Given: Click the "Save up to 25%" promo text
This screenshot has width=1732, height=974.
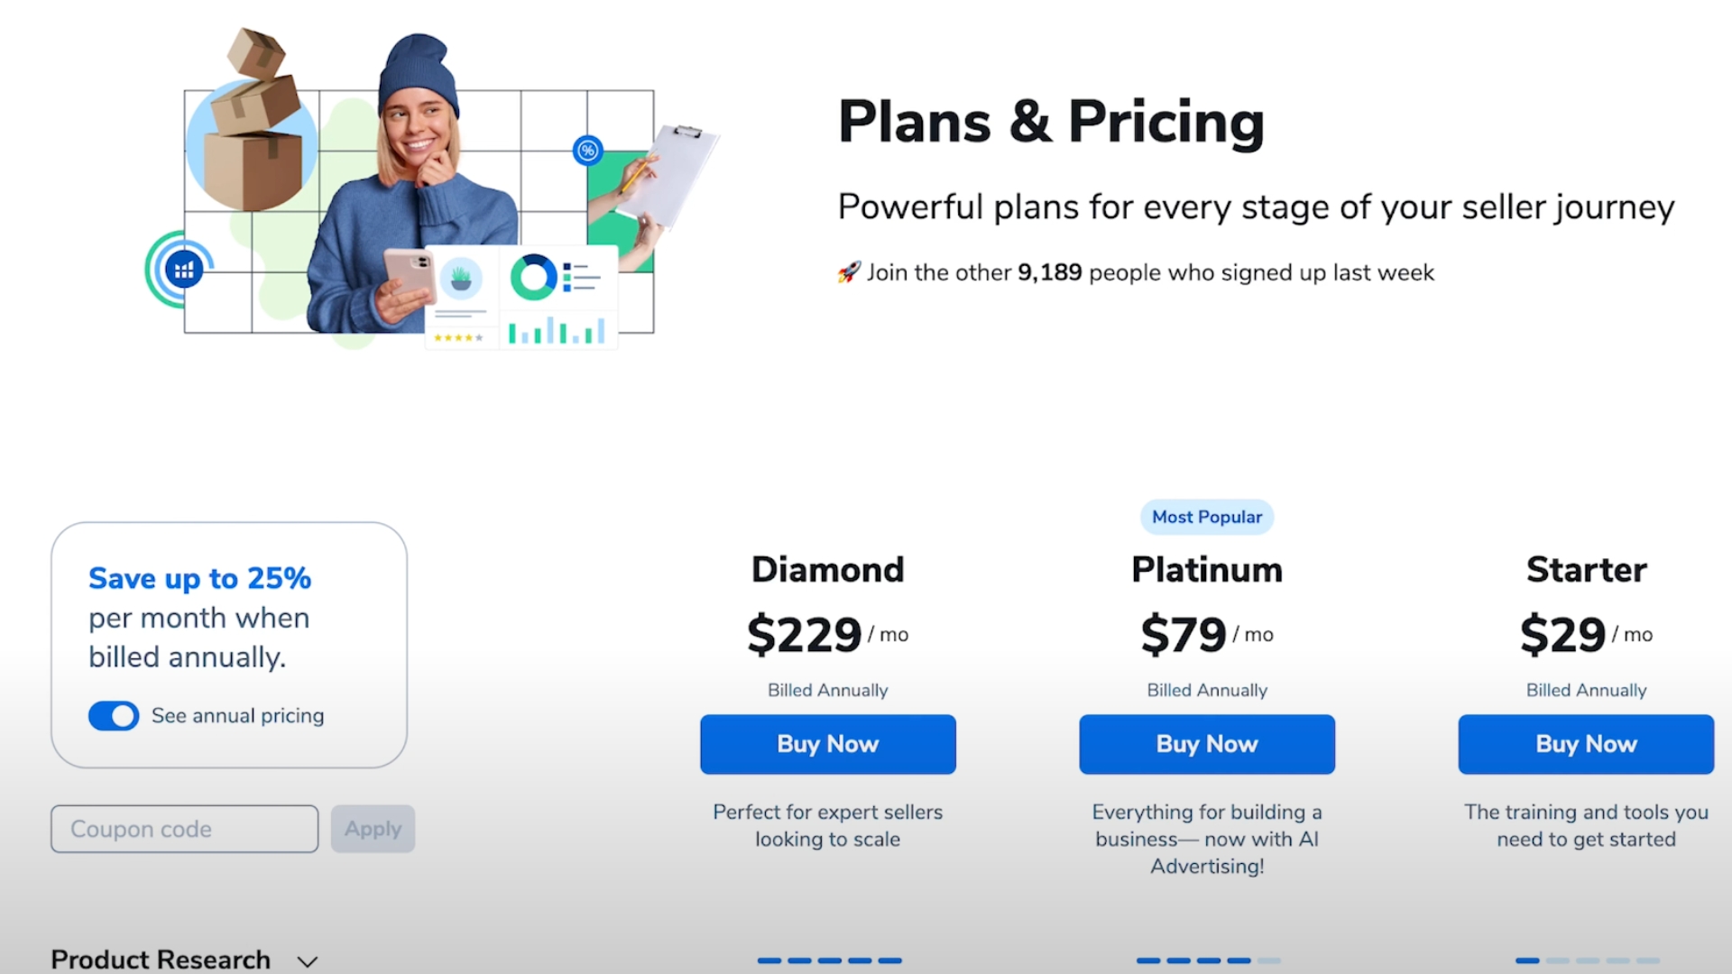Looking at the screenshot, I should point(199,578).
